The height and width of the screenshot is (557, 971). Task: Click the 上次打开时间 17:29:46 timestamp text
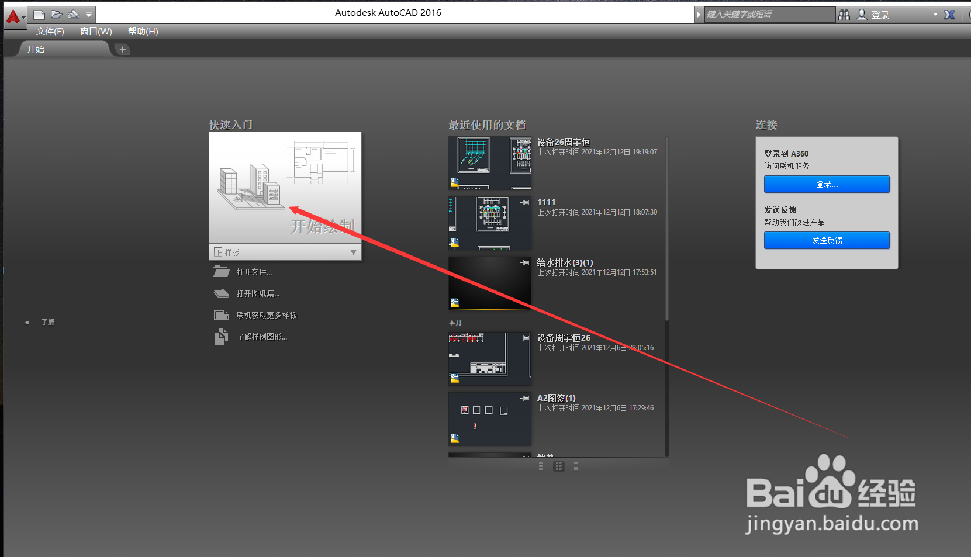[596, 408]
